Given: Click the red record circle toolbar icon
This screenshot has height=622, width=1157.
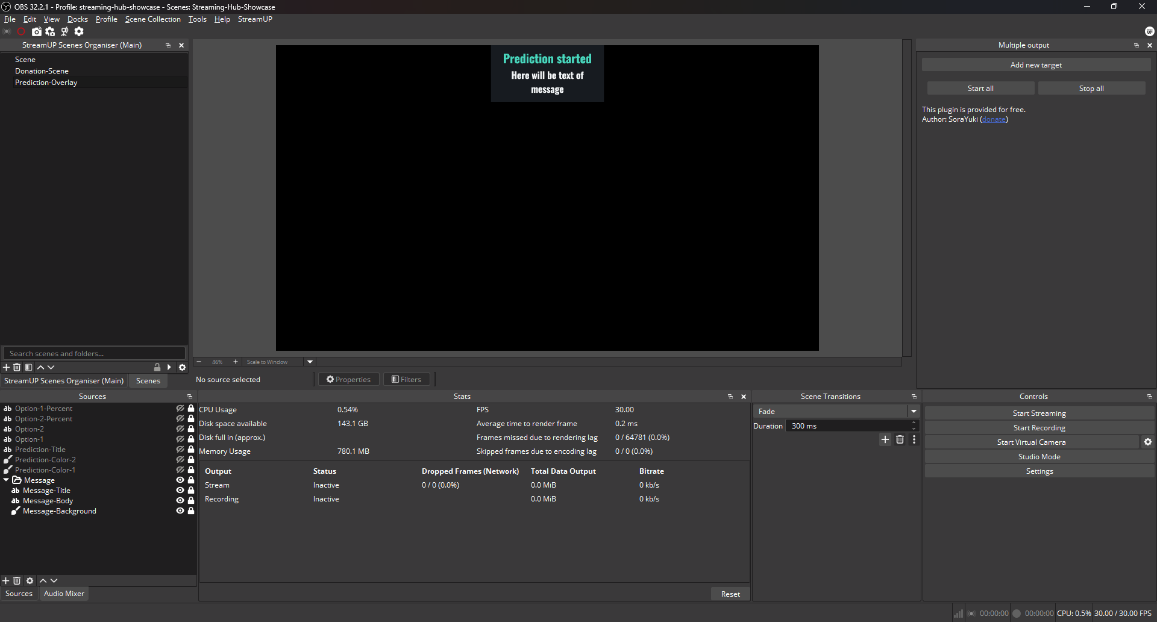Looking at the screenshot, I should [22, 31].
